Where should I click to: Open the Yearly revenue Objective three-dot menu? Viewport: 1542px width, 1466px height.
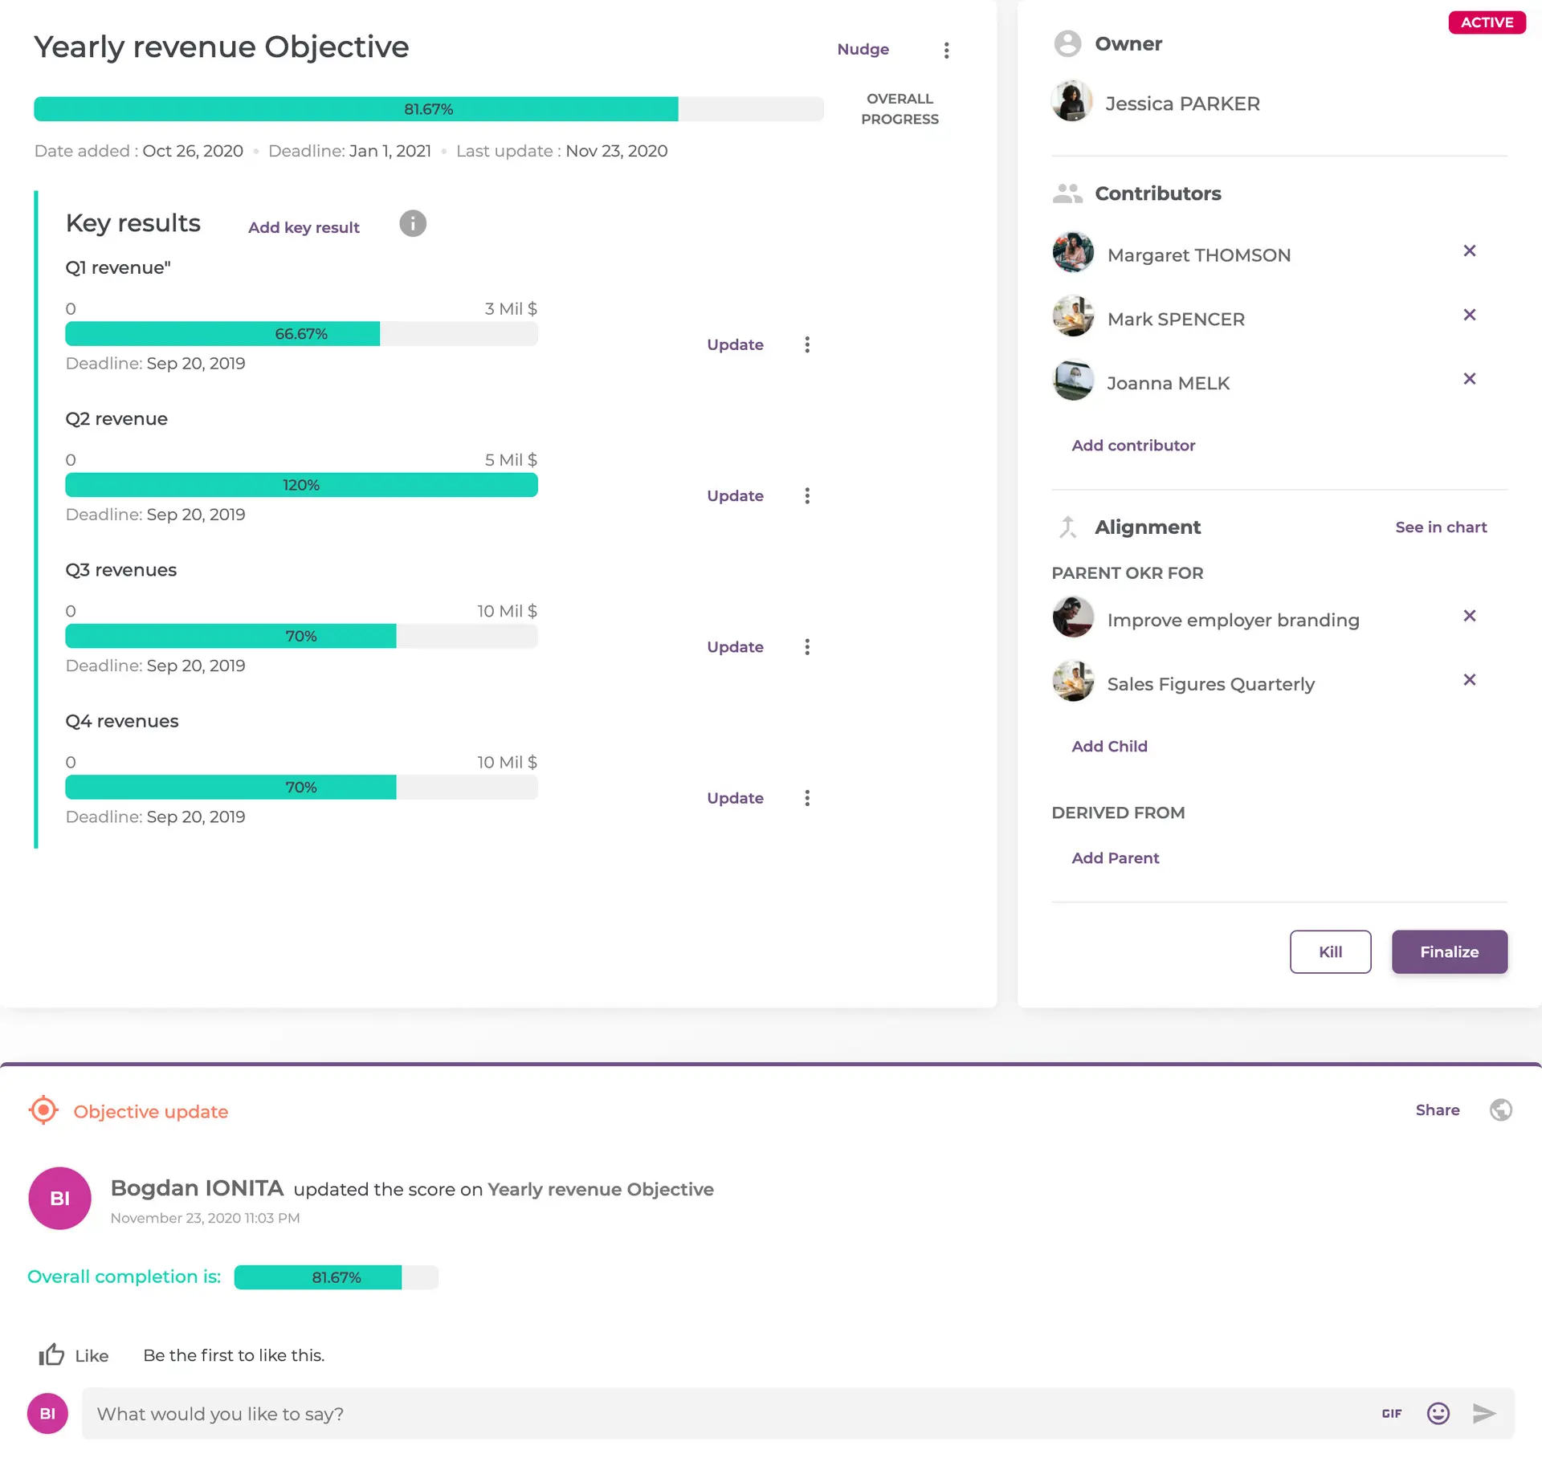click(x=946, y=51)
